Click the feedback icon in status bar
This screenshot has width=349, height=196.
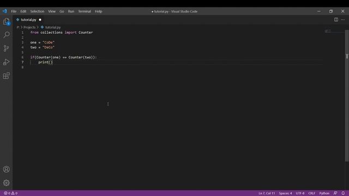tap(335, 193)
